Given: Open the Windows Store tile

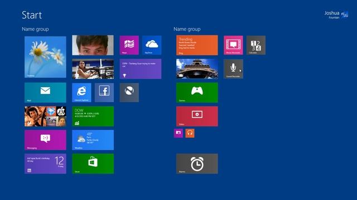Looking at the screenshot, I should 93,164.
